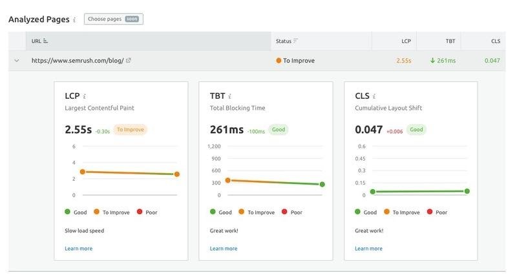Toggle the Poor legend in the CLS card
This screenshot has width=517, height=275.
click(x=438, y=212)
